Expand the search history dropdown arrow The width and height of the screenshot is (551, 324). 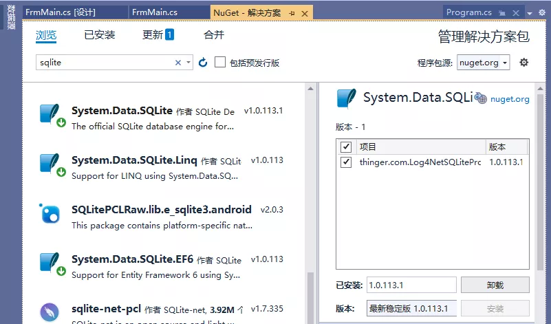tap(189, 63)
